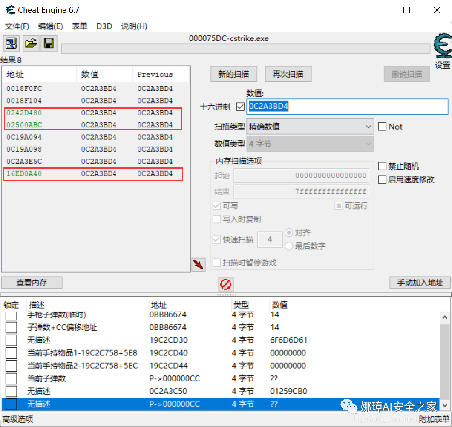Viewport: 452px width, 427px height.
Task: Click the 数值 hex value input field
Action: coord(347,107)
